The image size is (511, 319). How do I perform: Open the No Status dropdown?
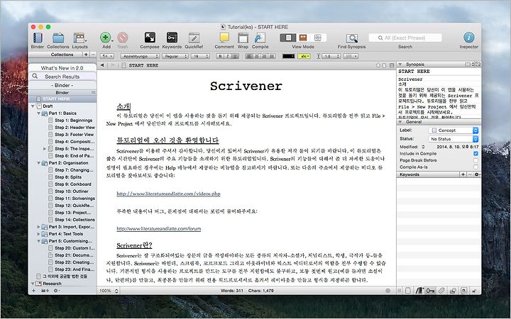tap(454, 139)
